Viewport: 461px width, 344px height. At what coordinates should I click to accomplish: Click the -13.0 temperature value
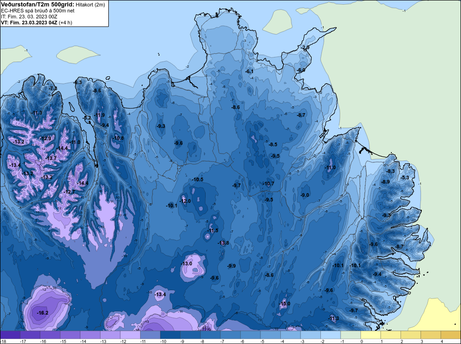click(186, 264)
